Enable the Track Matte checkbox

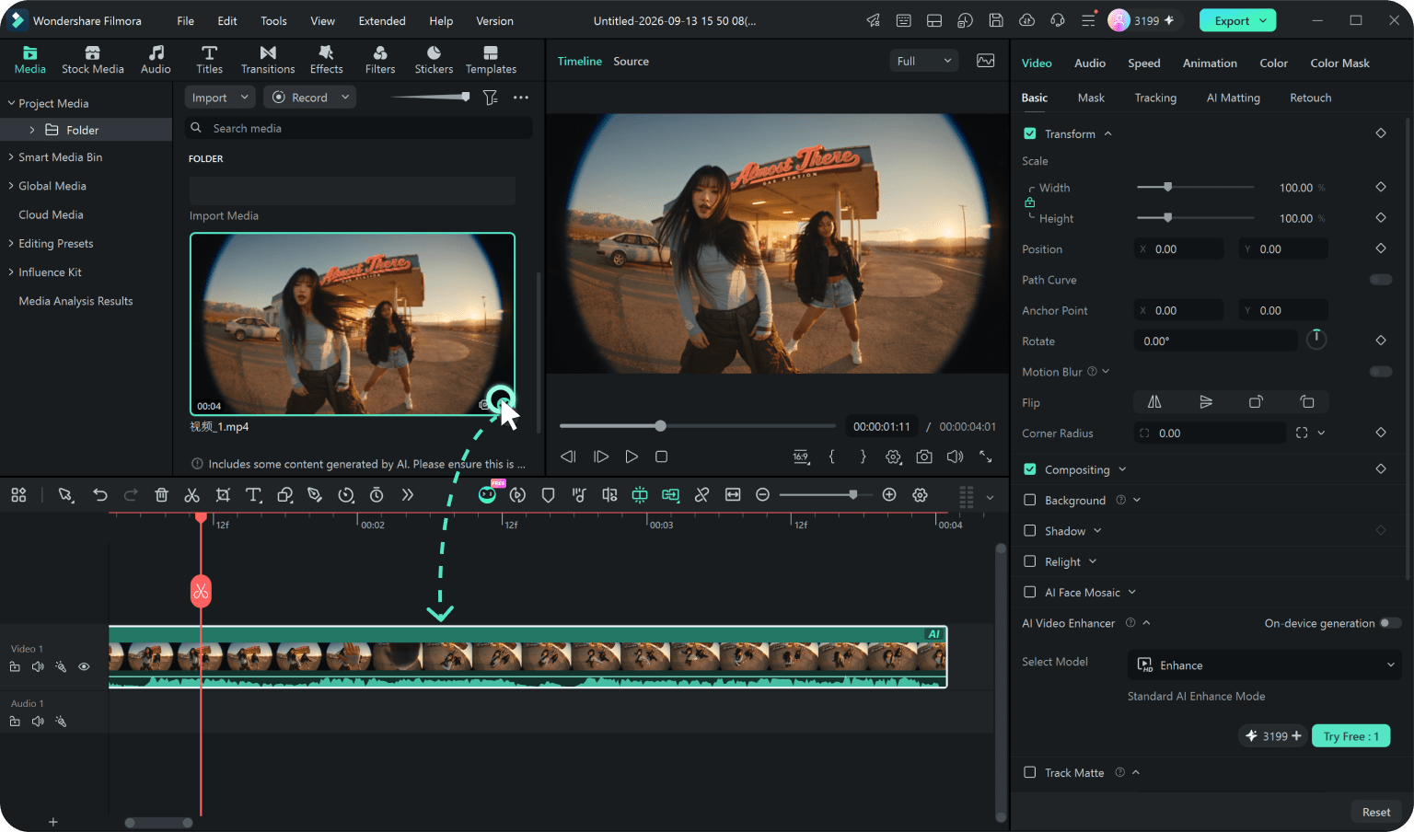click(x=1030, y=772)
